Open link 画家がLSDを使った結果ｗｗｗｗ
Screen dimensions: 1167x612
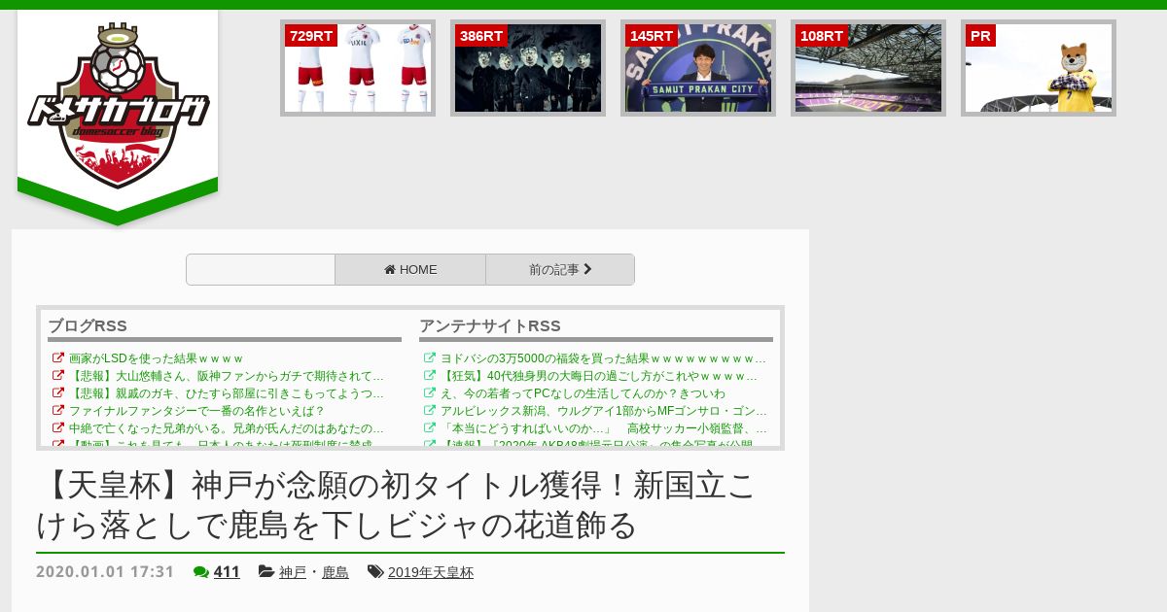pos(156,358)
